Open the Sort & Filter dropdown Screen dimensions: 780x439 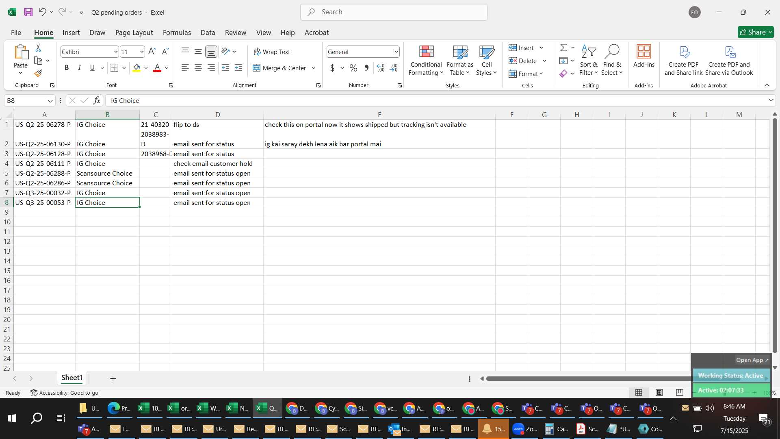(589, 60)
